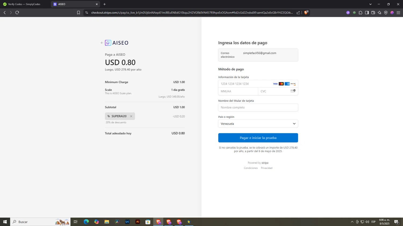
Task: Select the MM/AA expiry date field
Action: [x=238, y=91]
